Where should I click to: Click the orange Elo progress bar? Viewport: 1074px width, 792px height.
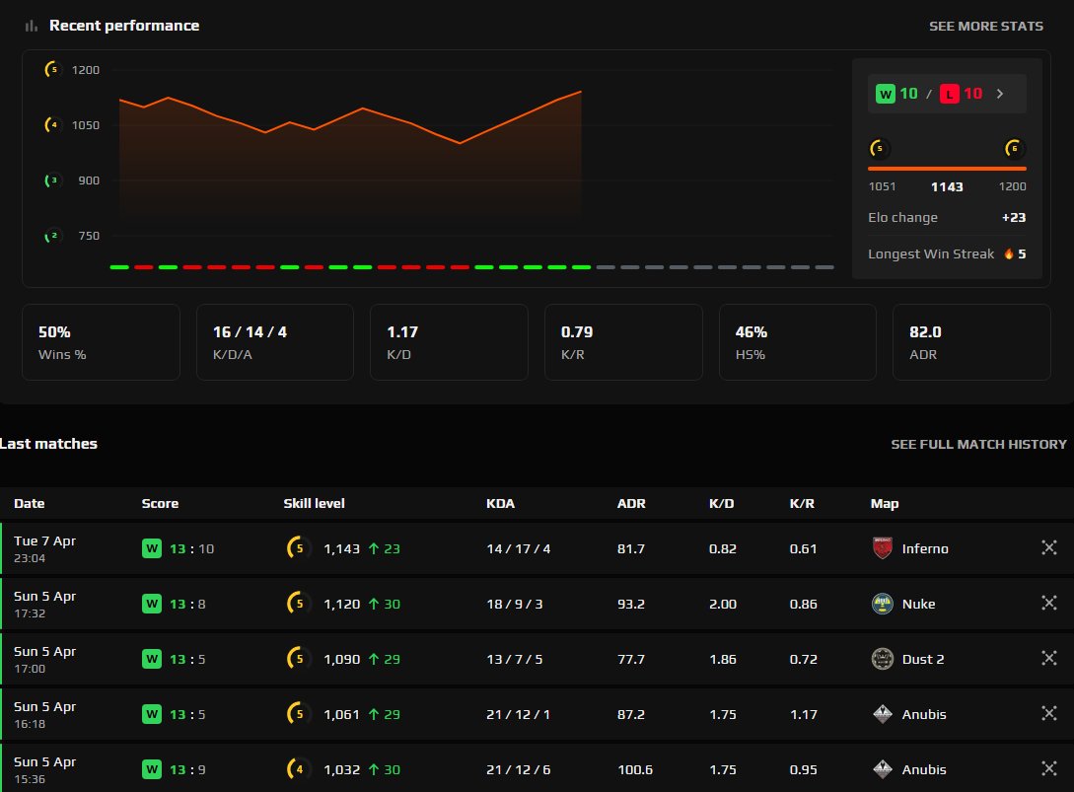tap(947, 169)
